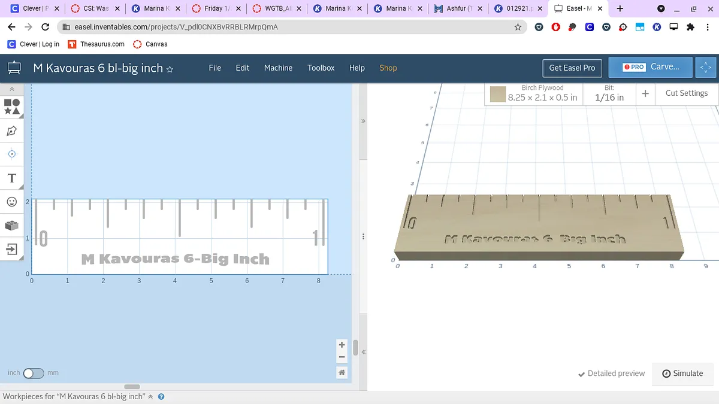
Task: Open the Machine menu
Action: click(x=278, y=68)
